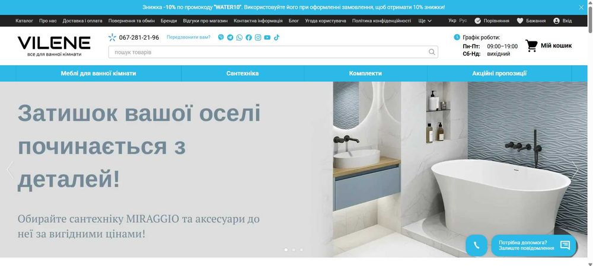Open Порівняння comparison link
Screen dimensions: 593x266
click(x=492, y=21)
